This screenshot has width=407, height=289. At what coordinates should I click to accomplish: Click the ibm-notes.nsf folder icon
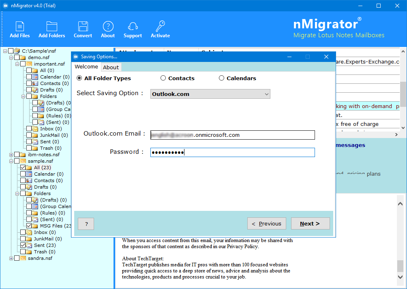coord(23,155)
